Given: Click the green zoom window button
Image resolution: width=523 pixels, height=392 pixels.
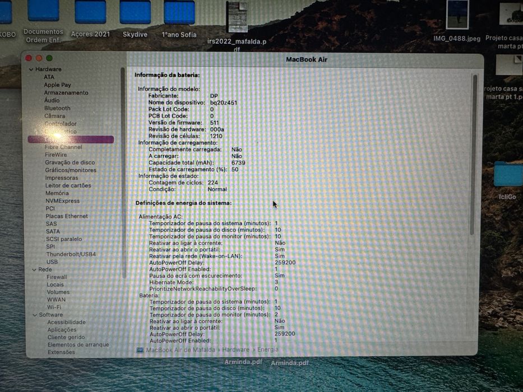Looking at the screenshot, I should pos(49,58).
